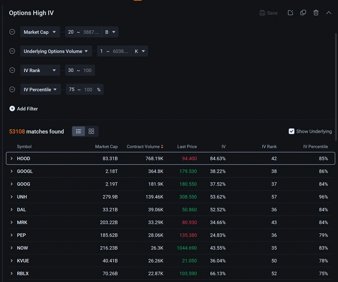Select the GOOGL symbol
The image size is (338, 282).
pos(25,171)
